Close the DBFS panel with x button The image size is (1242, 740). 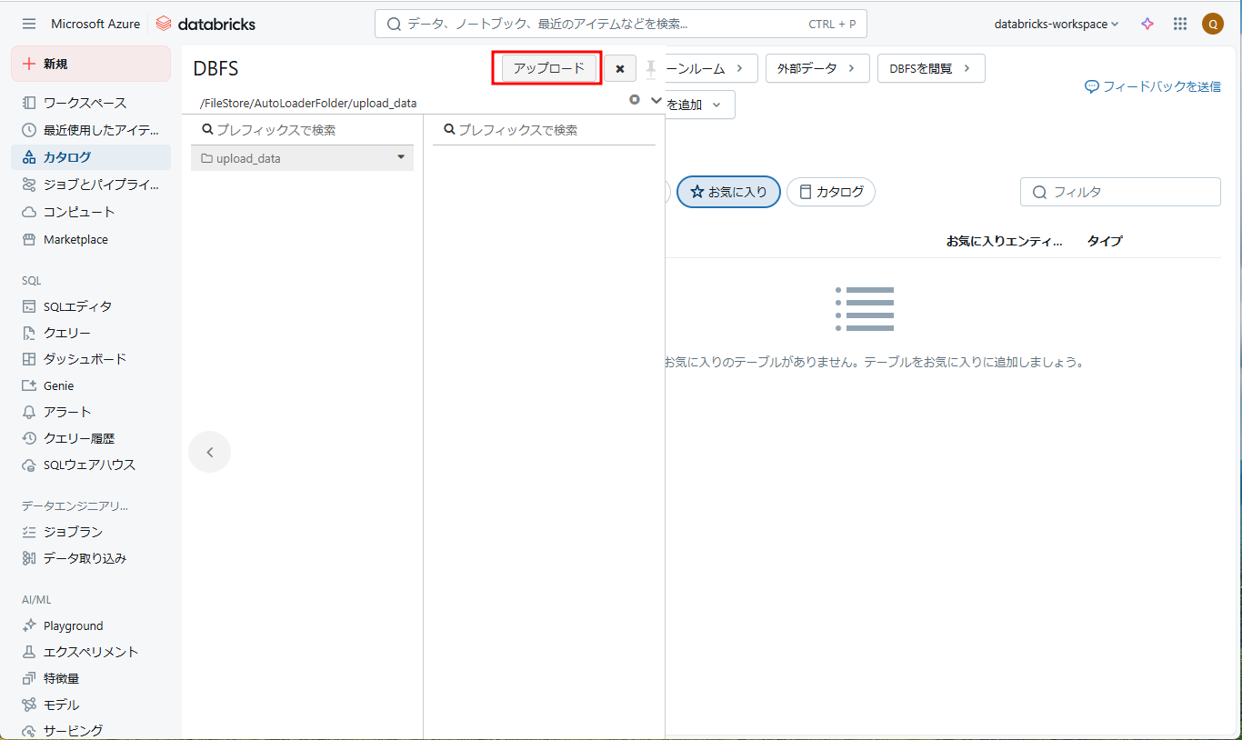coord(620,69)
